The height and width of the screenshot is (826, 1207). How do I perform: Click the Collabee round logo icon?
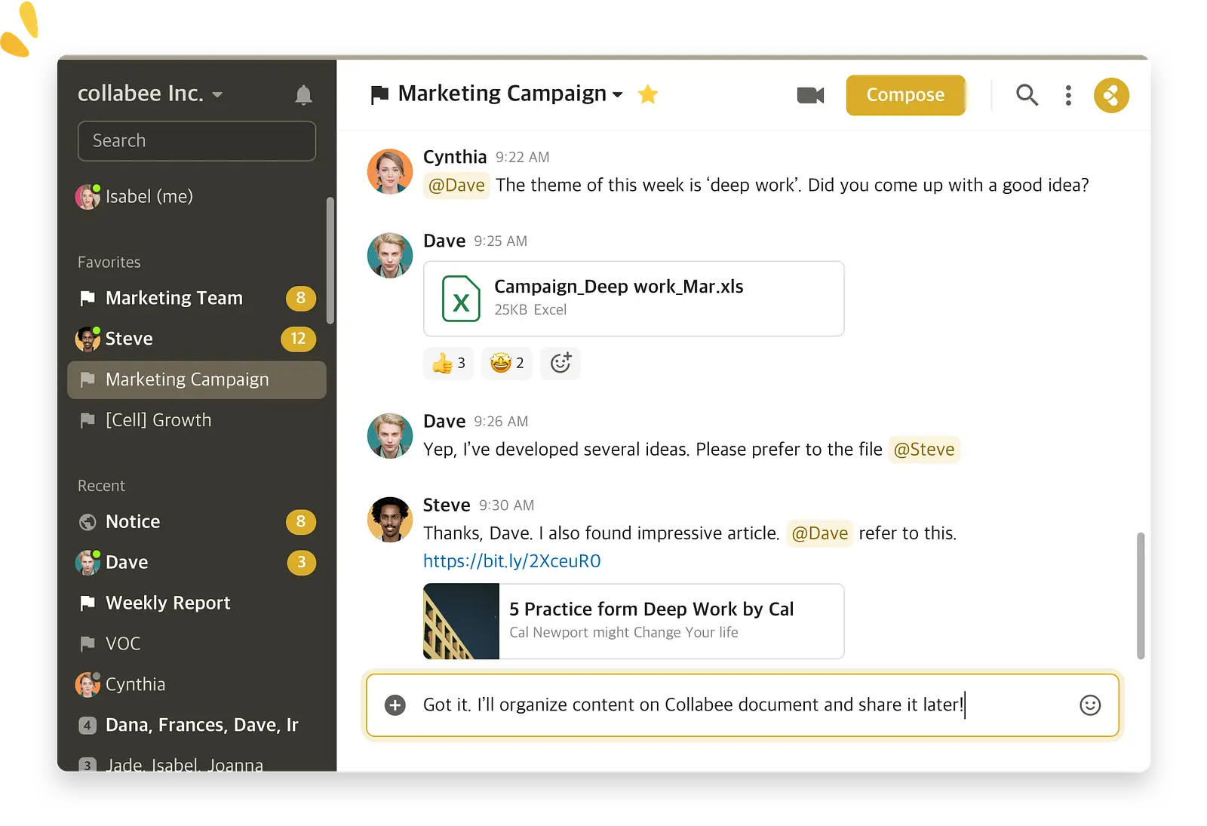coord(1111,95)
